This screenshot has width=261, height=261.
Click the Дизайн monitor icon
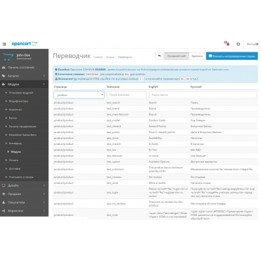pyautogui.click(x=3, y=185)
